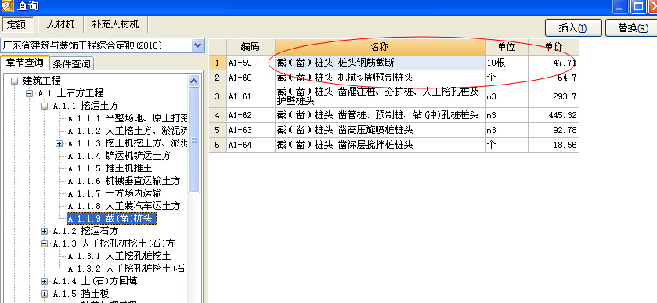This screenshot has height=303, width=657.
Task: Click price cell 92.78
Action: coord(553,130)
